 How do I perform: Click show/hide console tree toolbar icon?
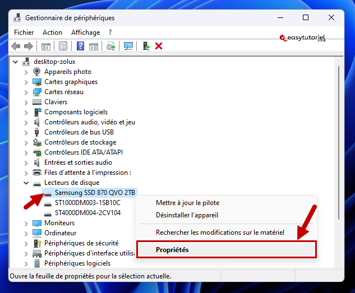point(46,46)
